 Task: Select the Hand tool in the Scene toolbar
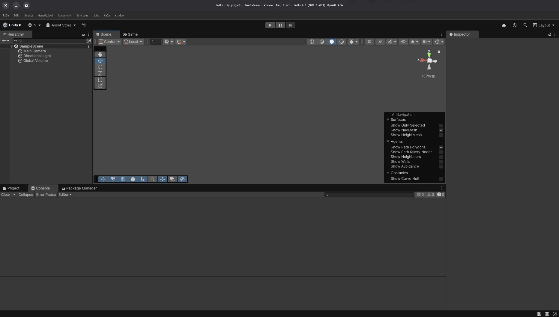(100, 54)
